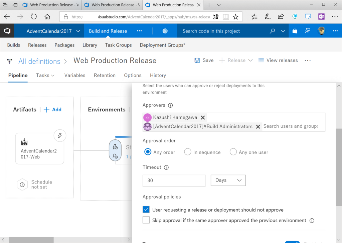Add page to favorites star icon
The height and width of the screenshot is (243, 342).
tap(235, 17)
